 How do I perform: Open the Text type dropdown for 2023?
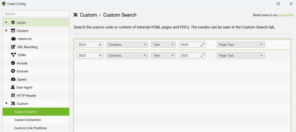click(163, 55)
